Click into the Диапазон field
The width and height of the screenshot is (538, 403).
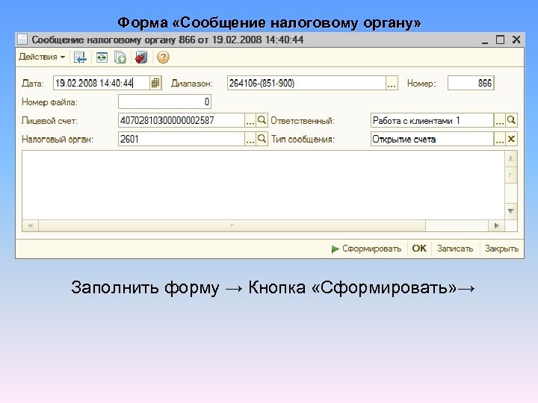click(x=306, y=83)
